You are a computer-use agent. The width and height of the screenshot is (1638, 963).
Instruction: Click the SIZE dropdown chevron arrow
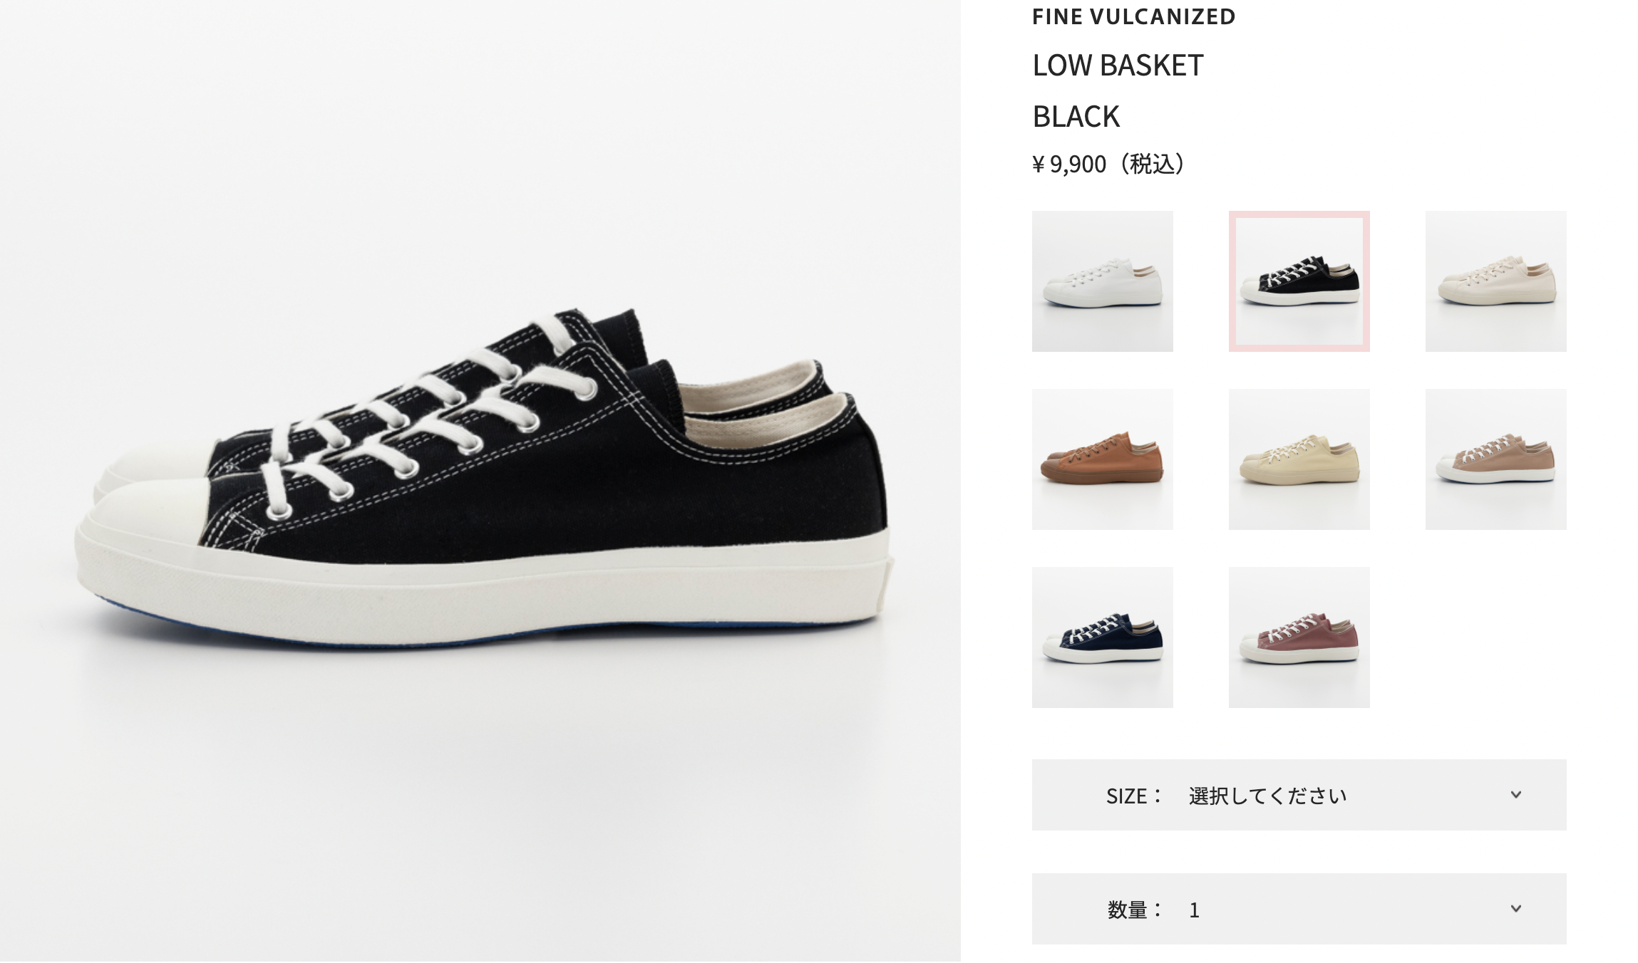1516,794
